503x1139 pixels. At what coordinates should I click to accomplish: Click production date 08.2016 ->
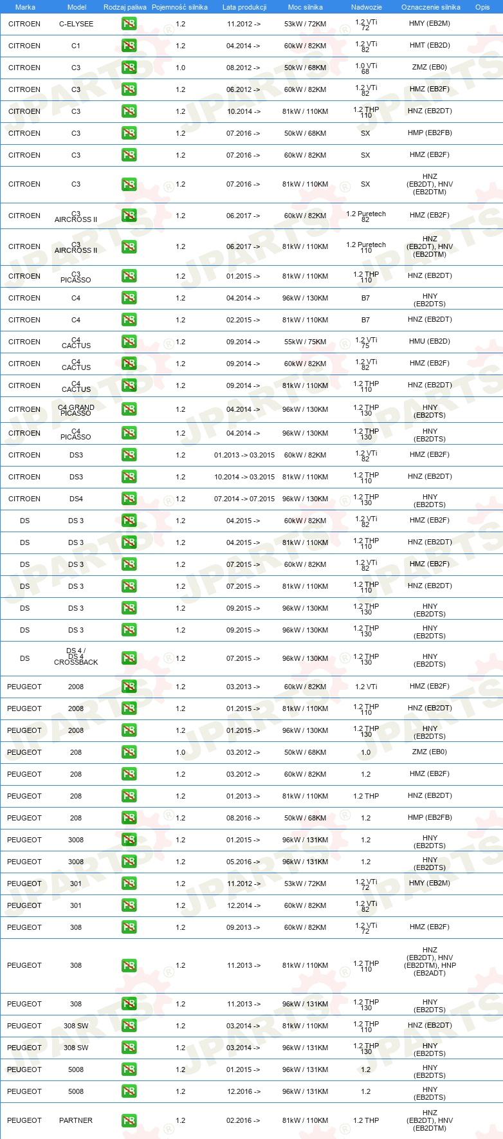[x=243, y=818]
